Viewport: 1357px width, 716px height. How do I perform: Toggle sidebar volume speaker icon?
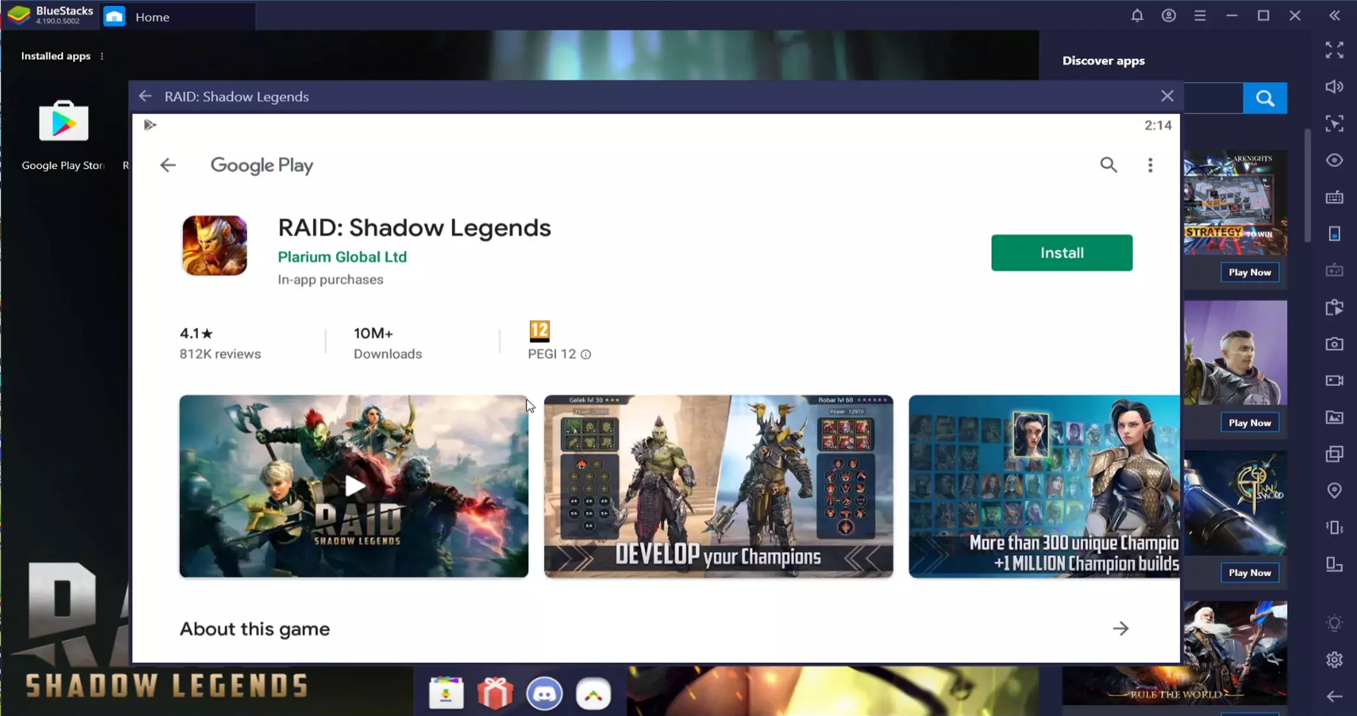(1334, 87)
